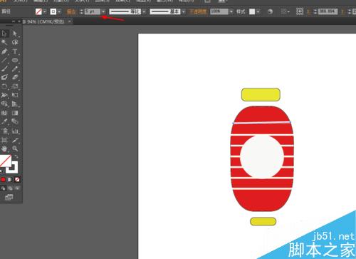Select the Shape Builder tool
Screen dimensions: 356x259
click(4, 104)
